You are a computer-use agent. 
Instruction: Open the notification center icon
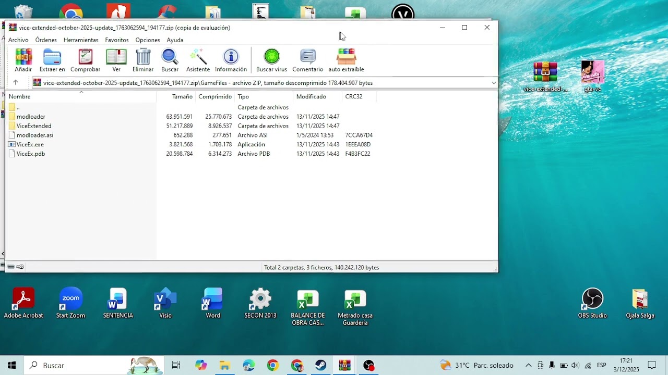[652, 365]
